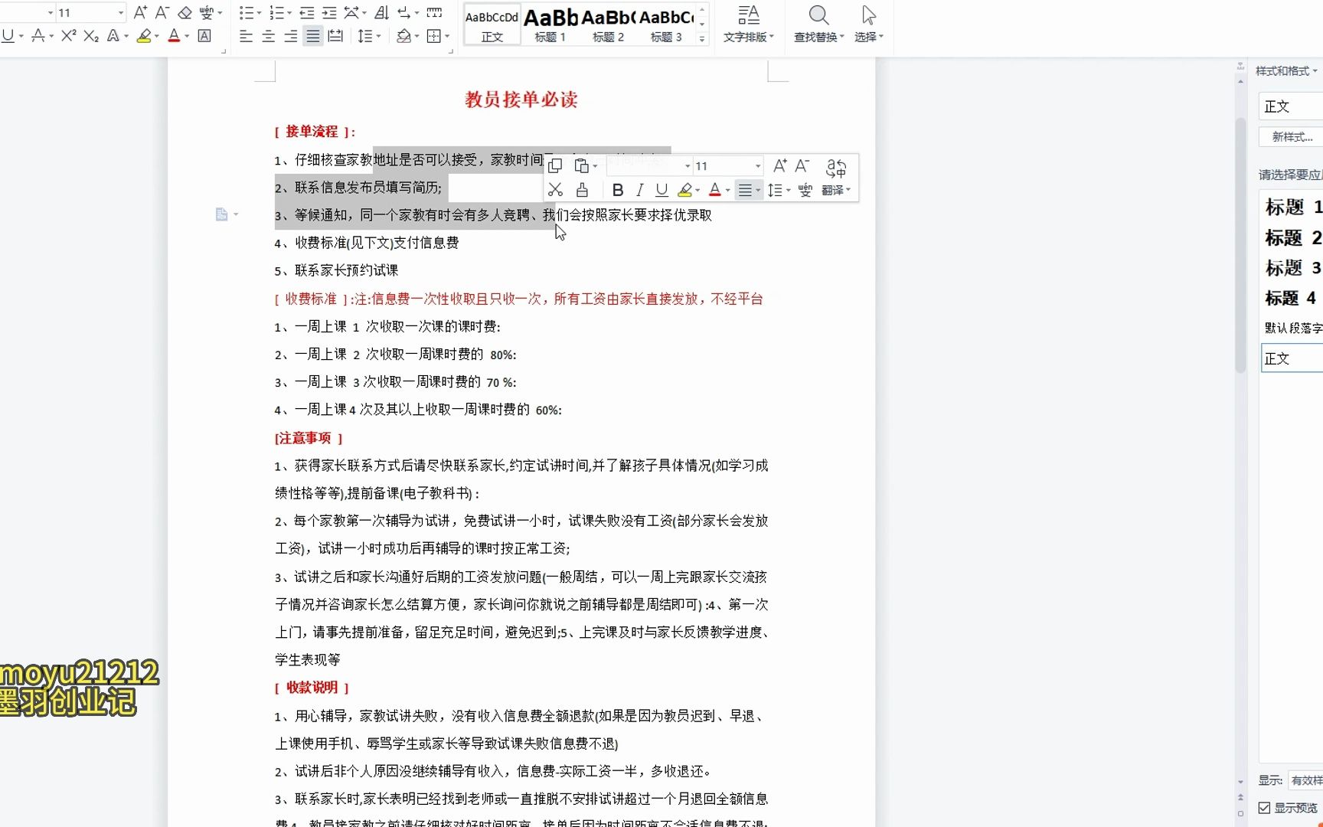This screenshot has width=1323, height=827.
Task: Decrease paragraph indent
Action: (307, 13)
